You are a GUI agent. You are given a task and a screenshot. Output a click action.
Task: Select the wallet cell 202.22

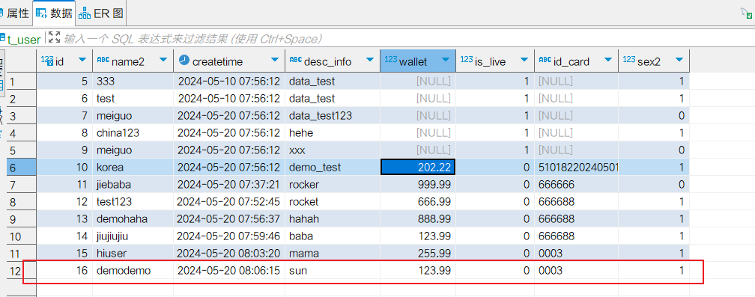tap(417, 168)
